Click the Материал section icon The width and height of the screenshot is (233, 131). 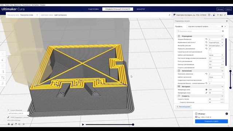point(179,87)
